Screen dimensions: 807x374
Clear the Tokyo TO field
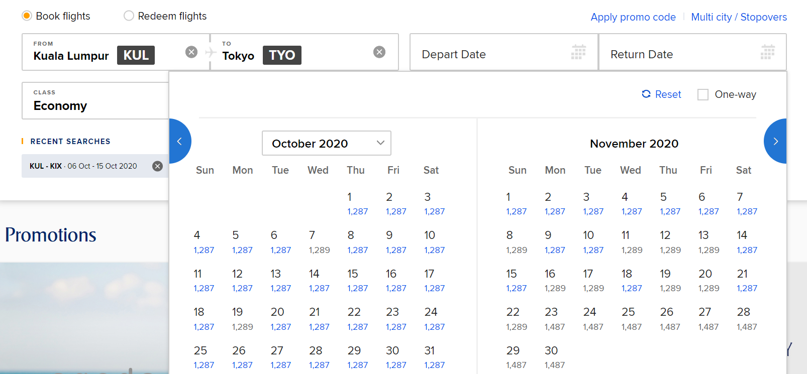(x=379, y=52)
